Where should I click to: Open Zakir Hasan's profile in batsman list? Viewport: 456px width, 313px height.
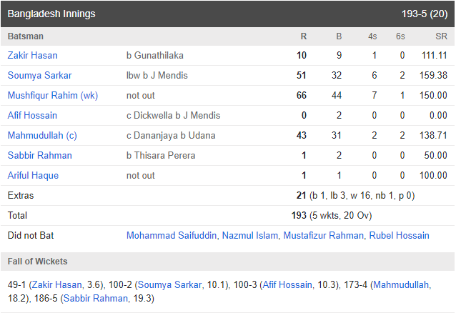(x=32, y=55)
